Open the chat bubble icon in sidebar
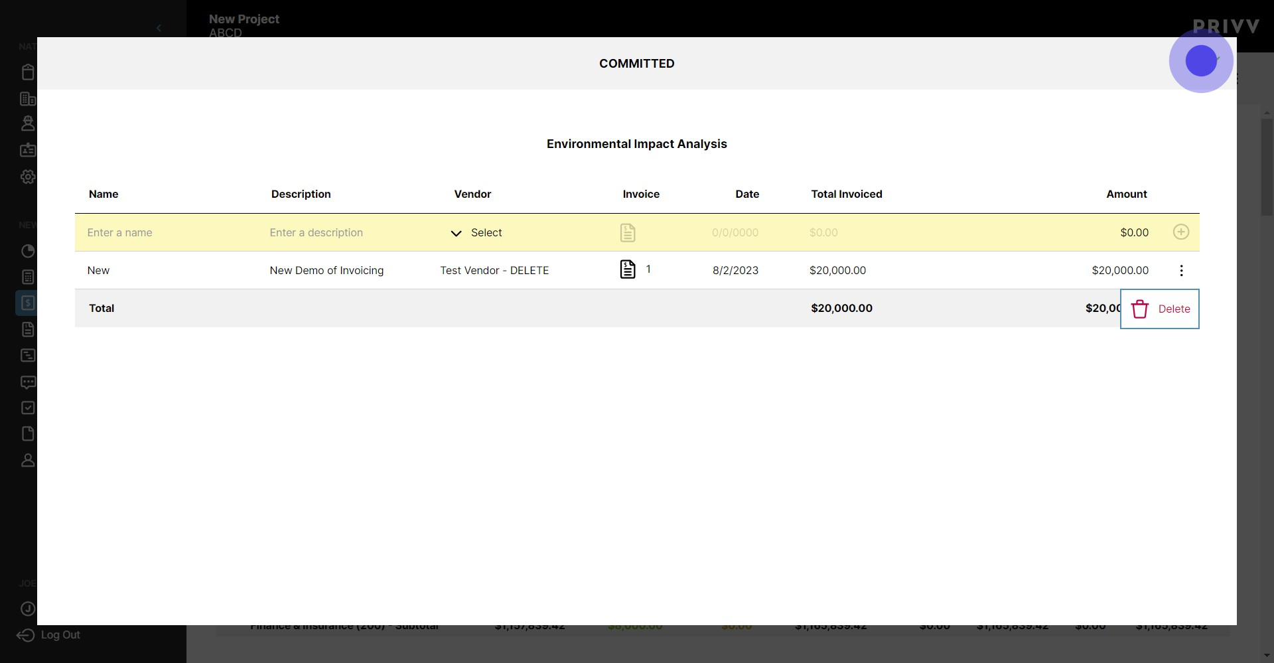 tap(28, 382)
